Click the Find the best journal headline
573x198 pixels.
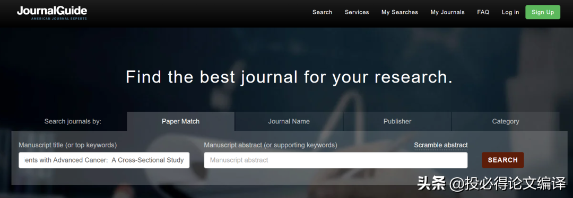tap(289, 77)
